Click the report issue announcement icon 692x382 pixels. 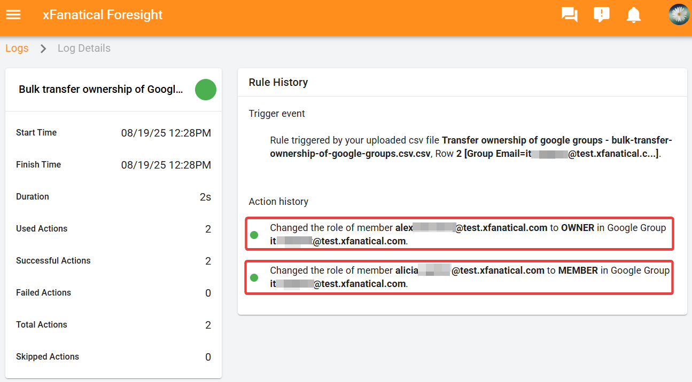click(x=602, y=15)
